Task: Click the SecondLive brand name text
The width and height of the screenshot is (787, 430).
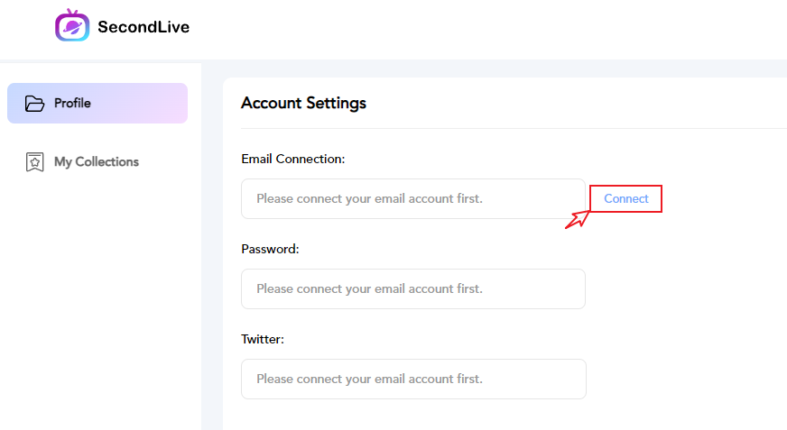Action: (144, 27)
